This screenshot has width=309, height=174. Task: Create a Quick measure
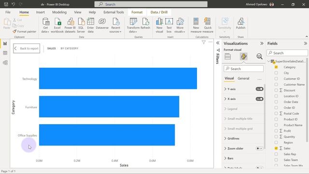point(208,25)
